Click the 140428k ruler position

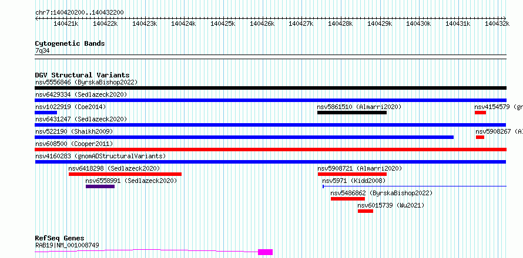pyautogui.click(x=341, y=23)
